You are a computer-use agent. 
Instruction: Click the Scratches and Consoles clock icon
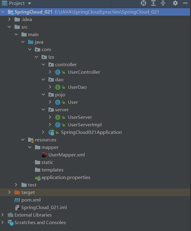[x=11, y=223]
